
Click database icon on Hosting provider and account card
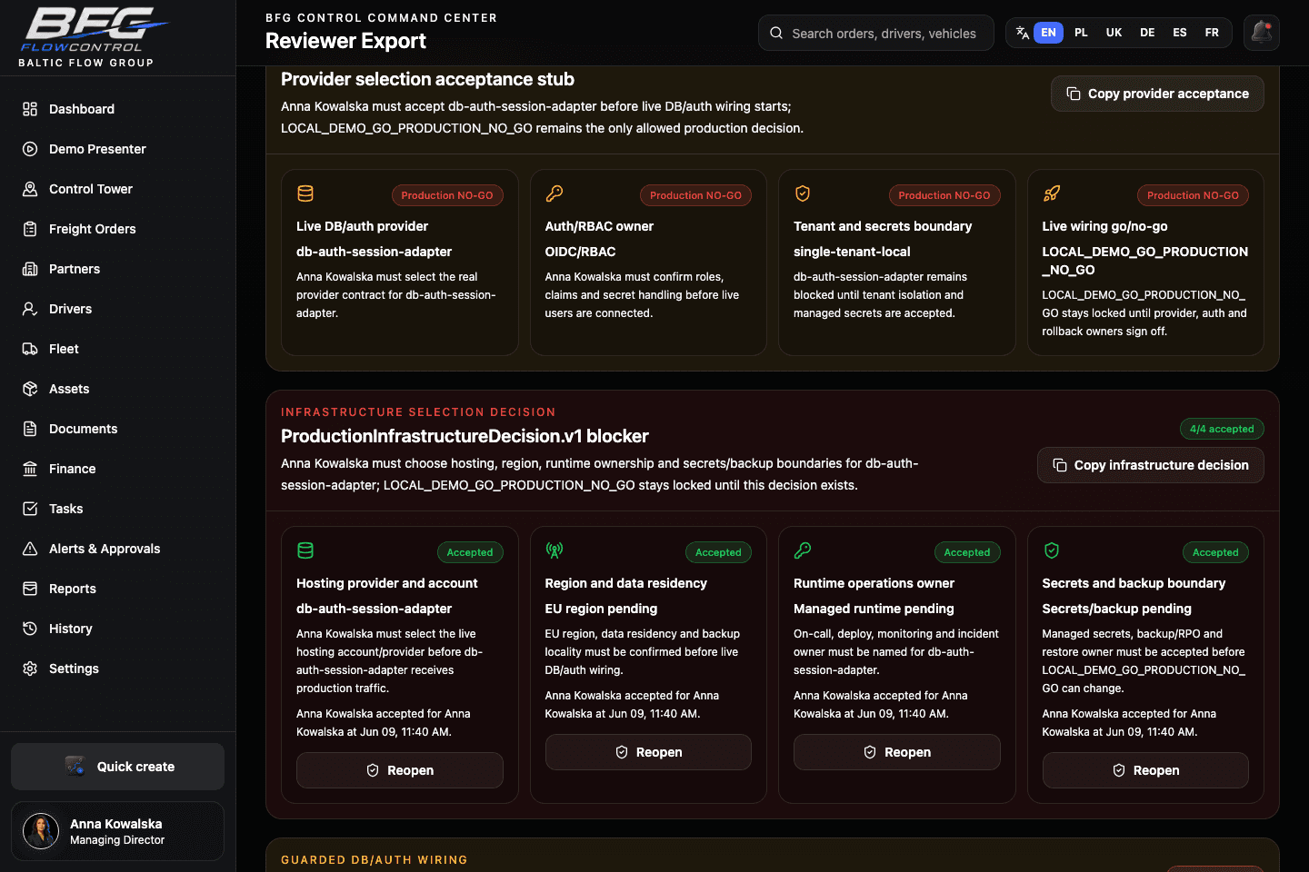tap(305, 550)
